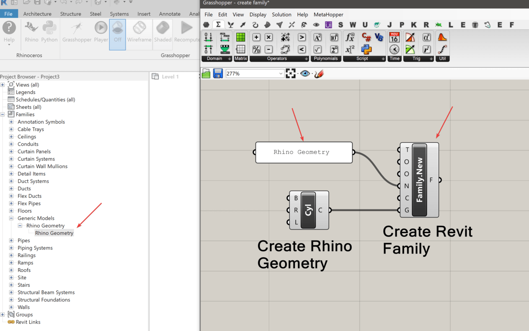This screenshot has height=331, width=529.
Task: Open the Level 1 view tab
Action: (x=170, y=77)
